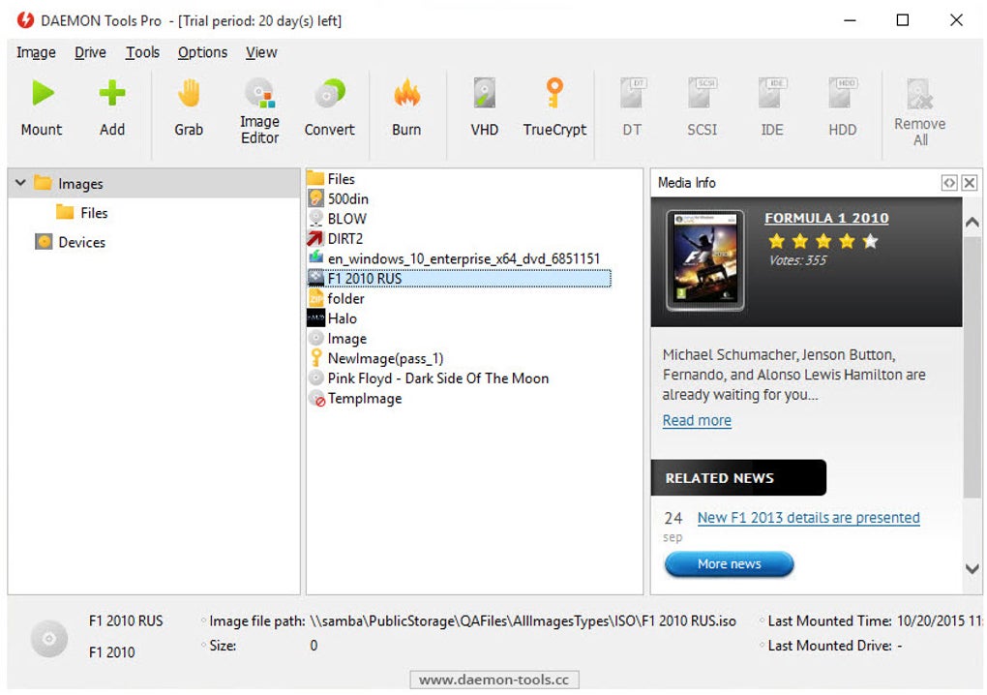
Task: Open the Tools menu
Action: coord(142,52)
